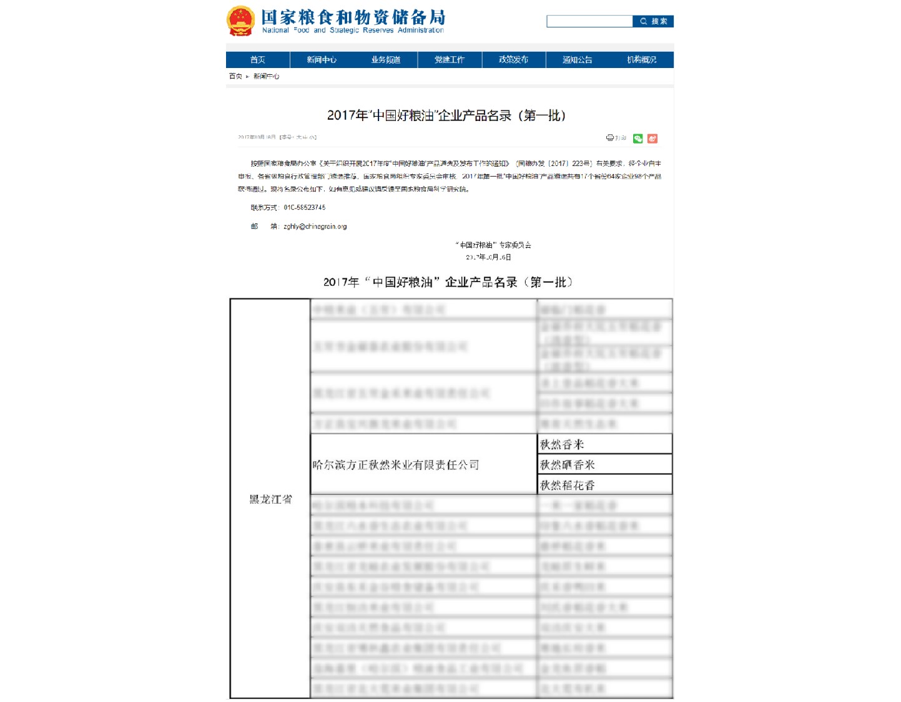901x702 pixels.
Task: Open 机构概况 navigation item
Action: 641,60
